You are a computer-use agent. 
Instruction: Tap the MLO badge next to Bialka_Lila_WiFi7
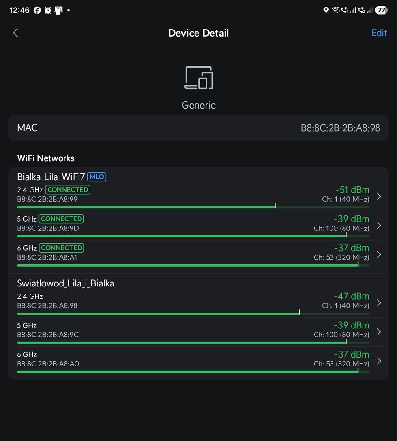pos(97,177)
